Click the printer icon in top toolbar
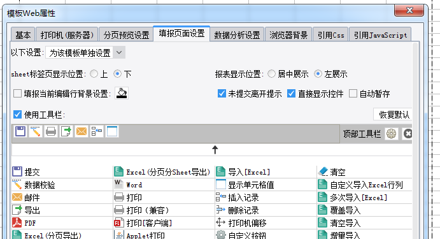 51,131
